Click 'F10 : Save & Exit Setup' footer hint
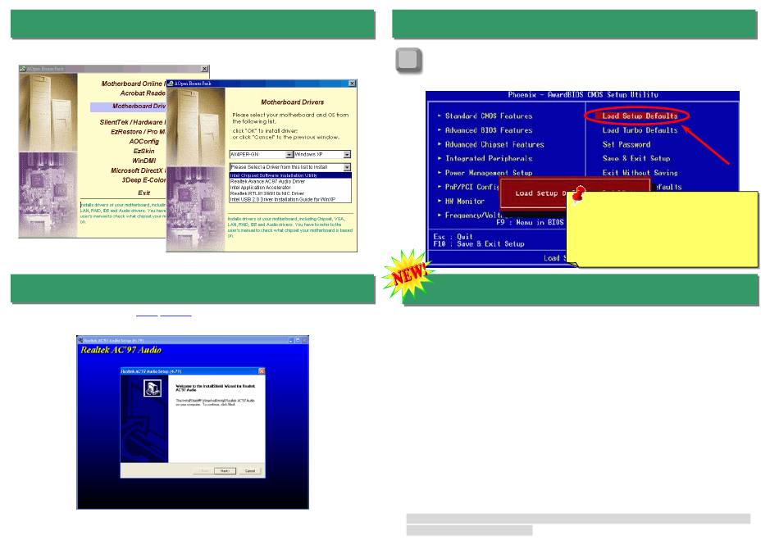Screen dimensions: 779x540 (x=478, y=243)
